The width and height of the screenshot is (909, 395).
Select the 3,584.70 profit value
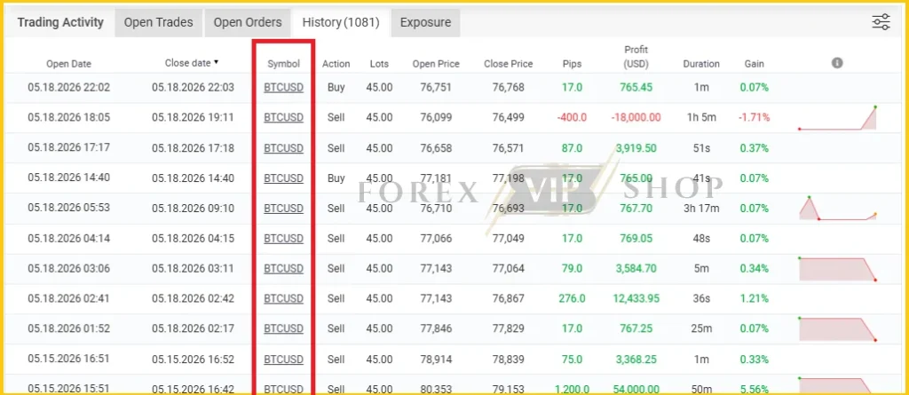[636, 269]
